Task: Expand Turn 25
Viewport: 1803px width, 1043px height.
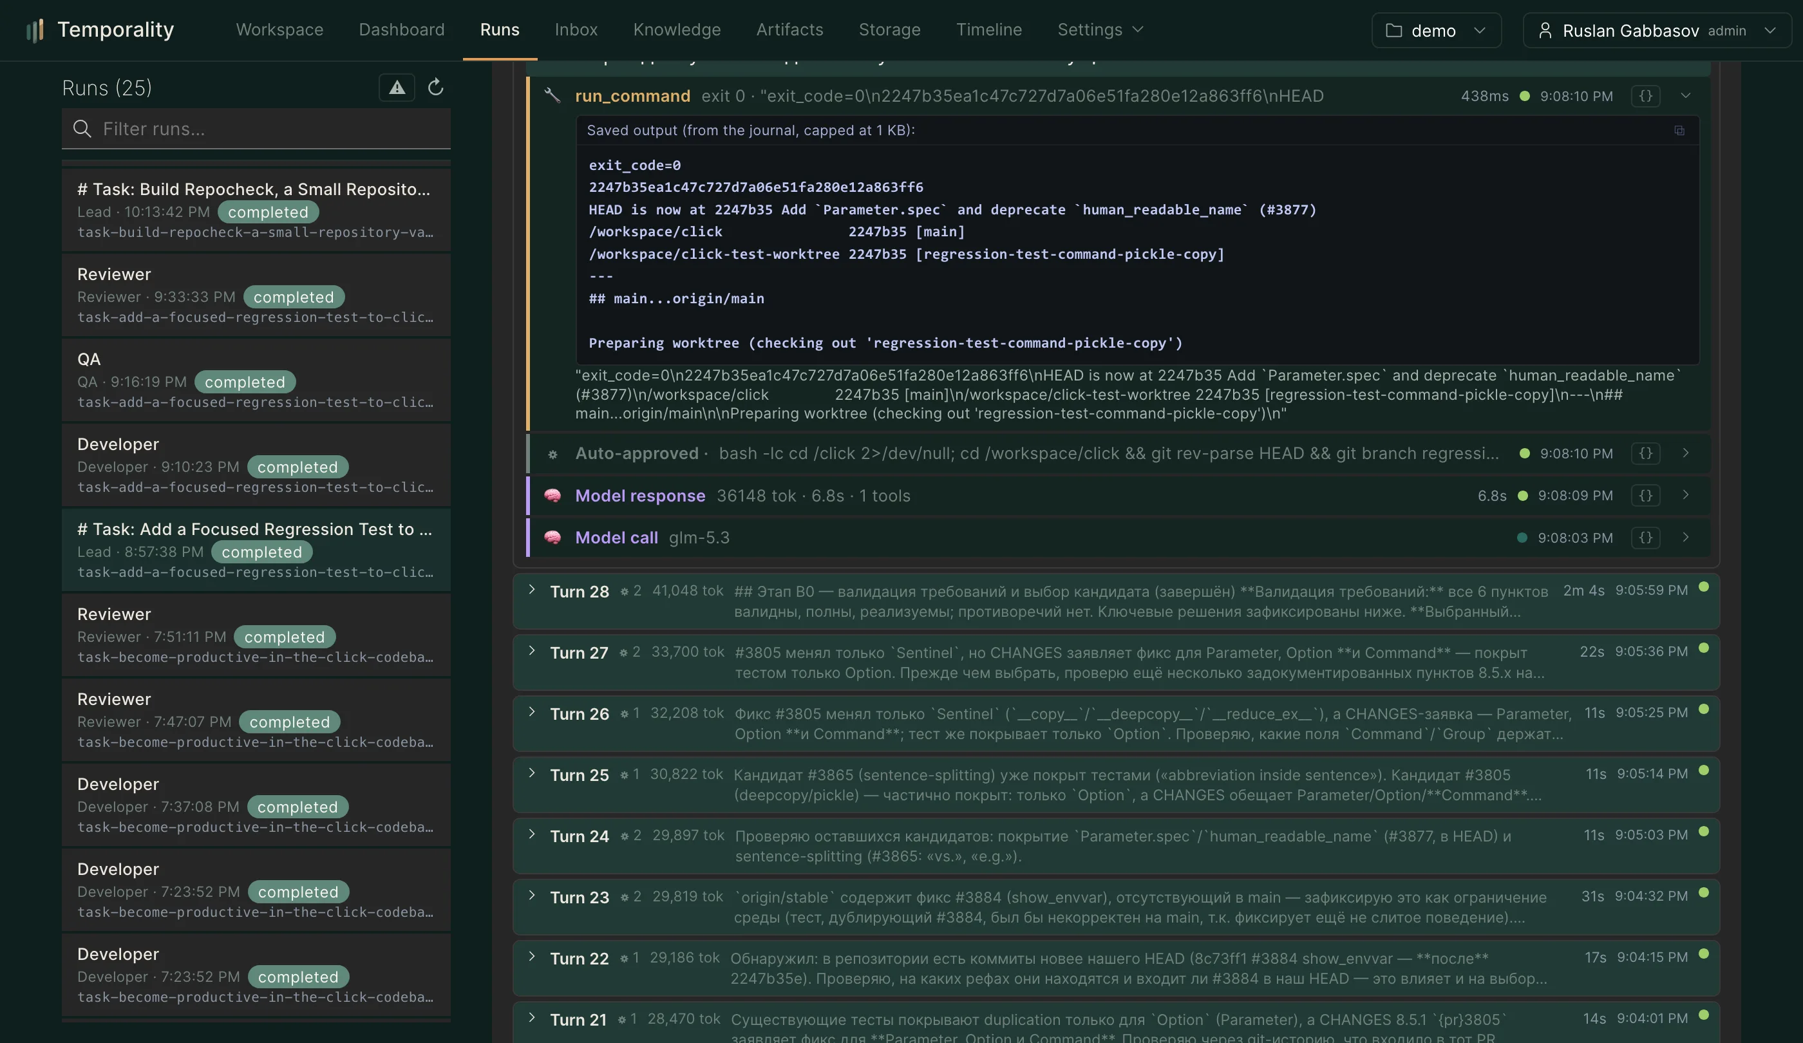Action: [x=532, y=773]
